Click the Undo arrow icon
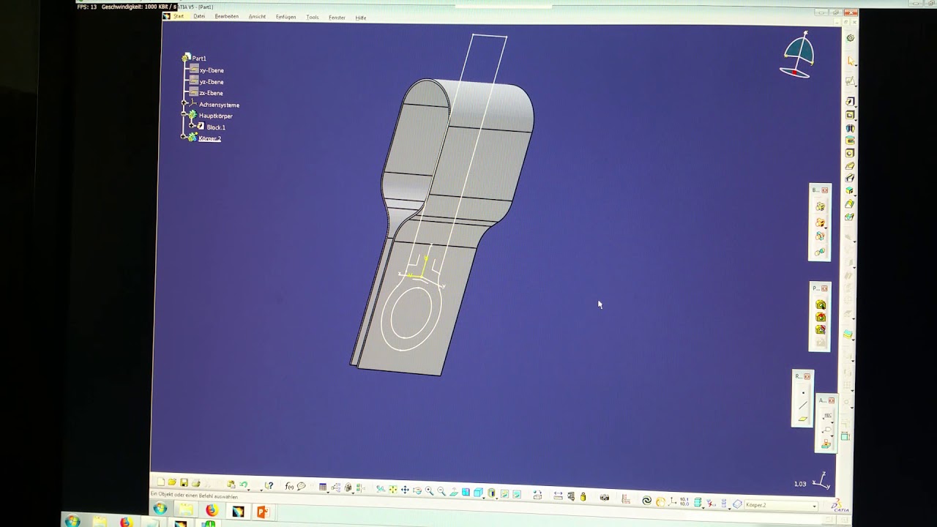 pos(243,485)
